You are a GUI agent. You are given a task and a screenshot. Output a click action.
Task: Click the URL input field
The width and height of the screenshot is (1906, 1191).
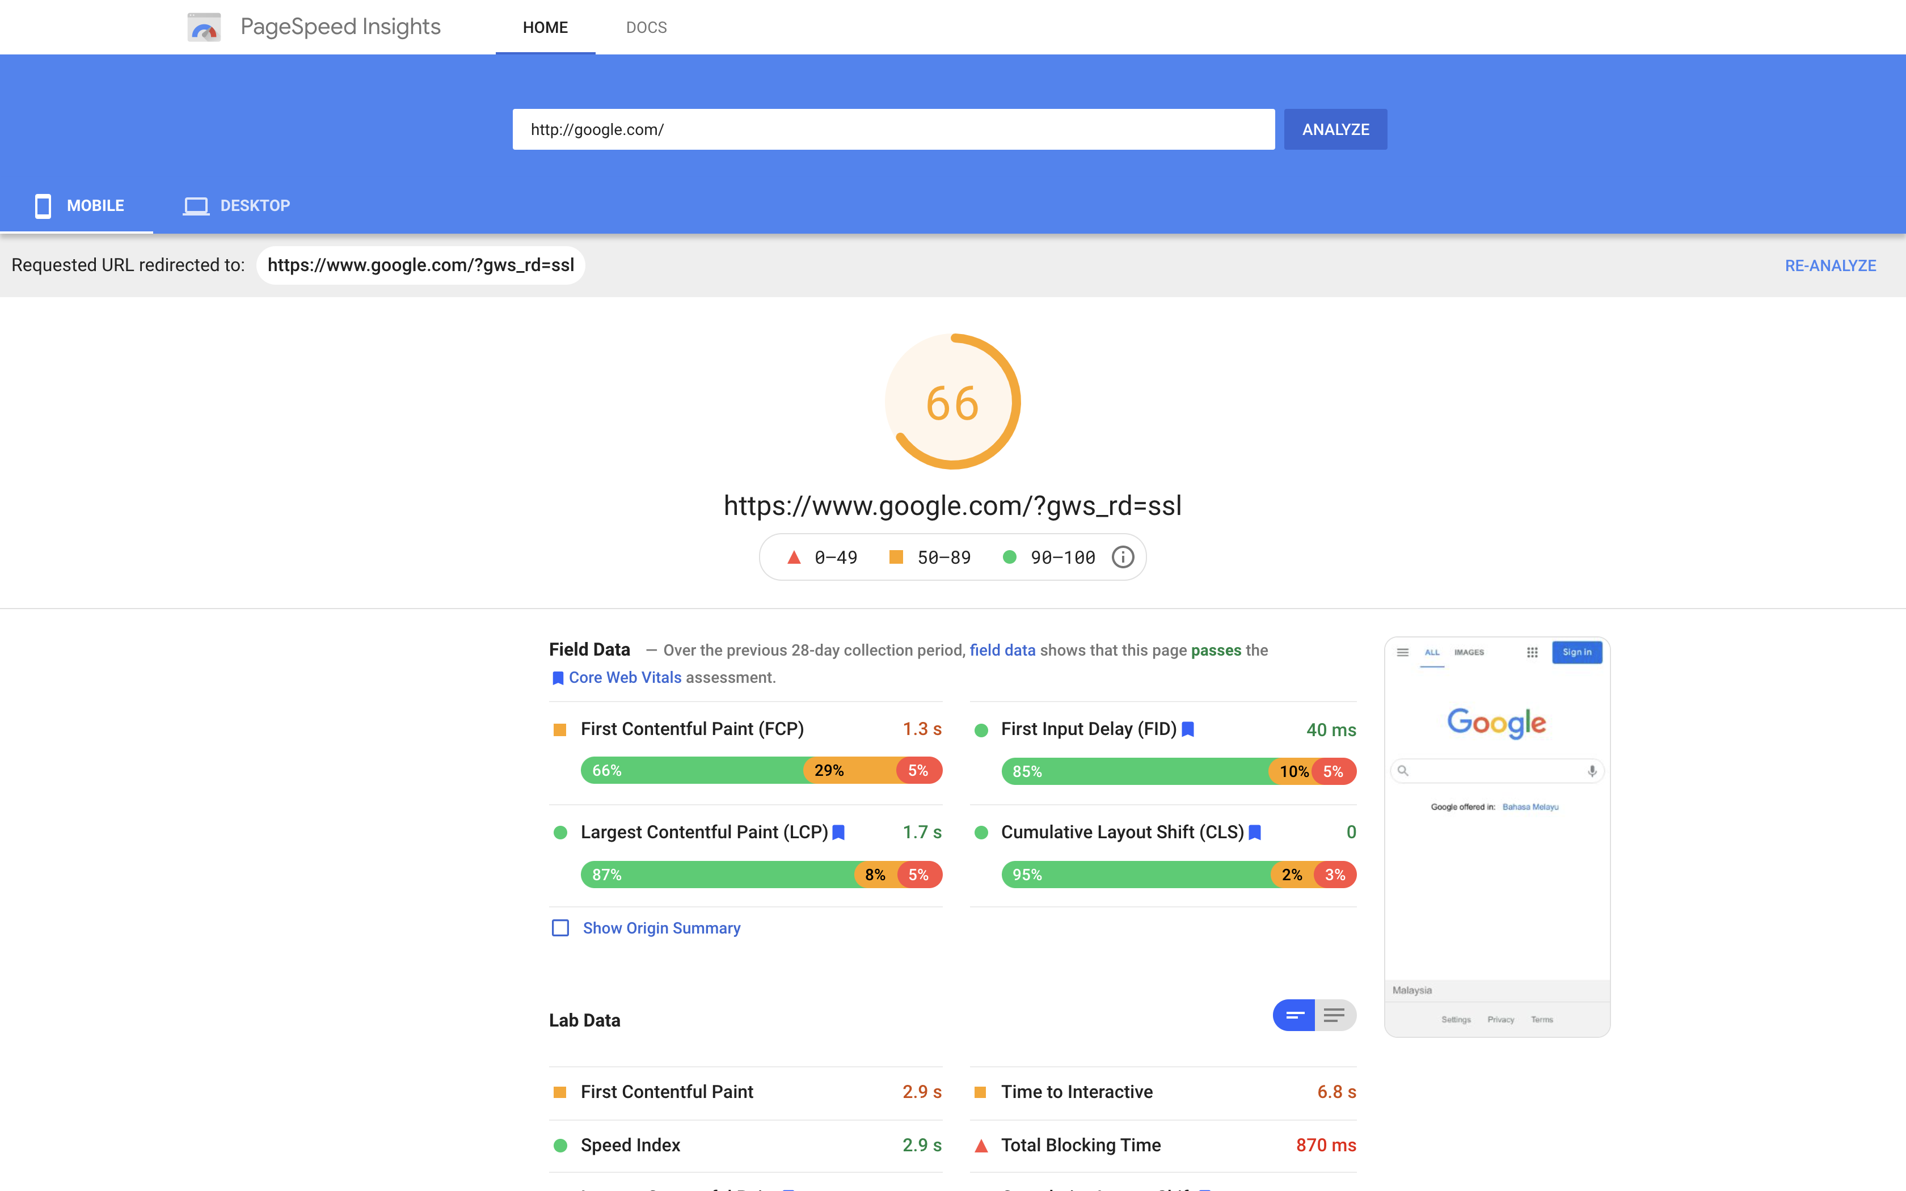893,129
